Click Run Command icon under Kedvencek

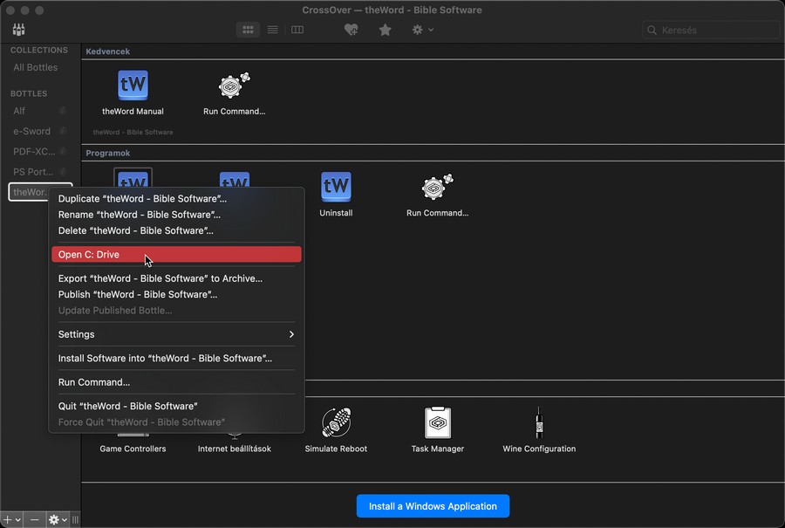(x=234, y=86)
